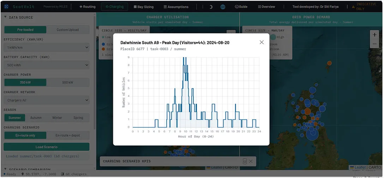Click the 'Hour of Day (0-24)' axis label
384x178 pixels.
[196, 136]
